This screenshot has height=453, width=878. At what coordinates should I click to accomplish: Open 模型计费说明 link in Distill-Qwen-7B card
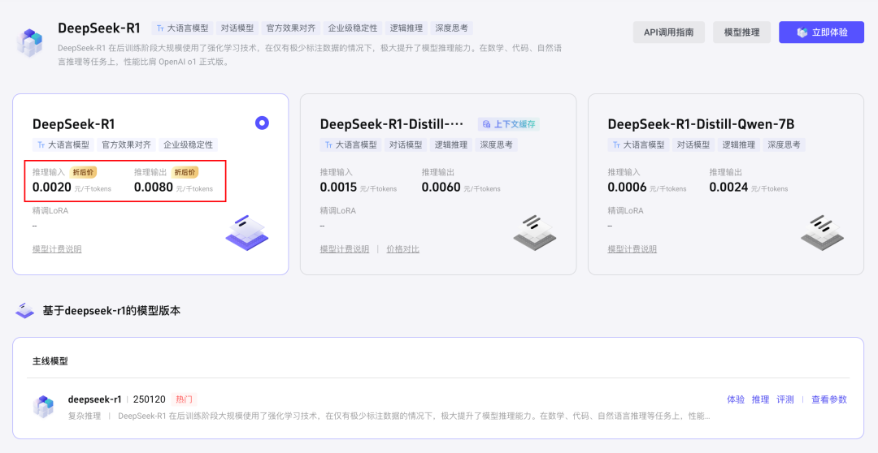click(x=632, y=249)
